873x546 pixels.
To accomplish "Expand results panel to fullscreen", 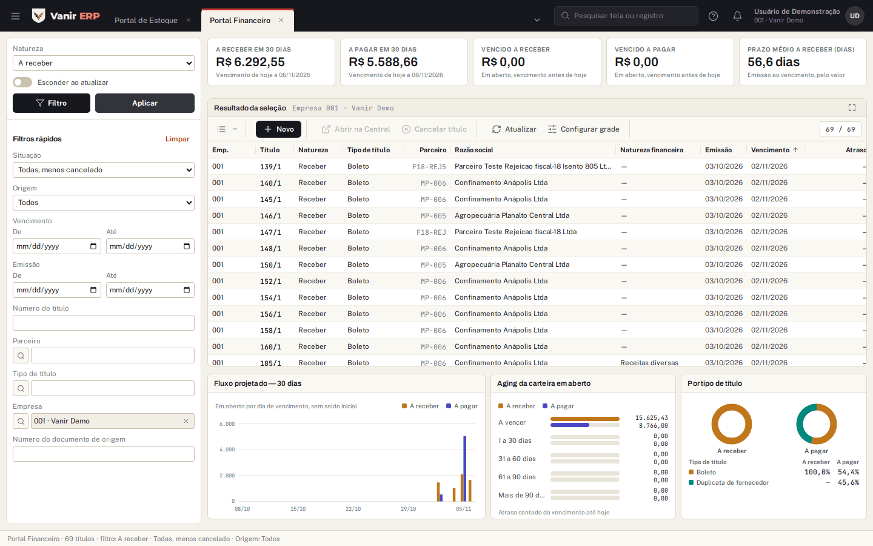I will pos(852,108).
